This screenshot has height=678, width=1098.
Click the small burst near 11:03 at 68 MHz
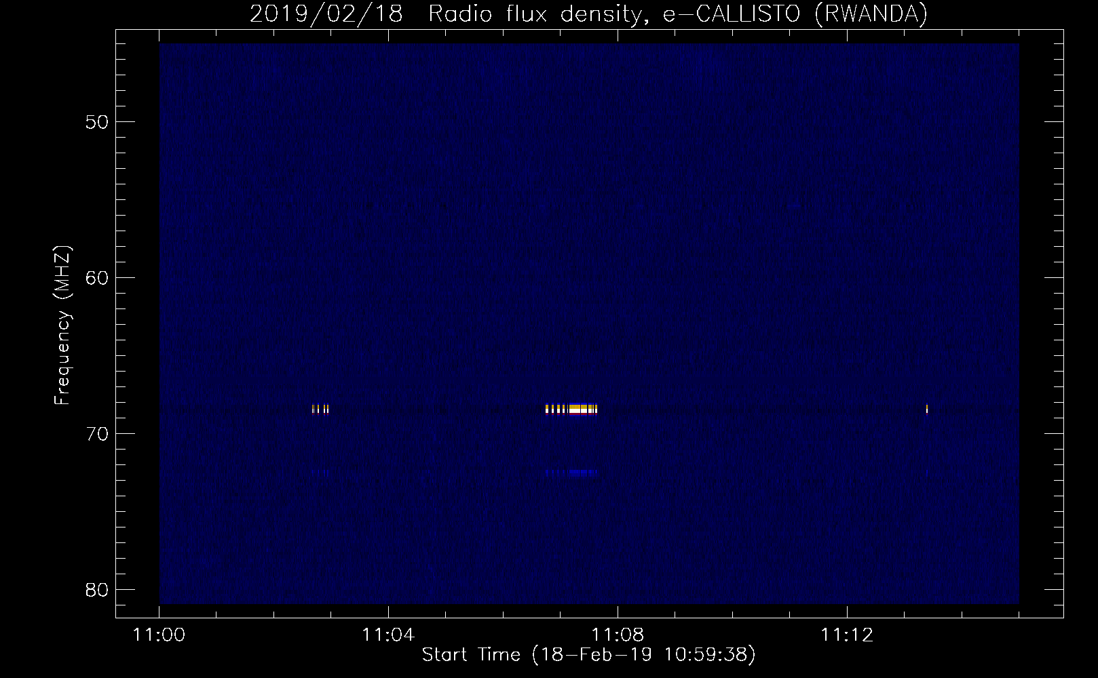(x=320, y=409)
